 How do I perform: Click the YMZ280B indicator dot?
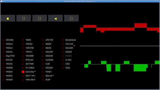[x=23, y=56]
